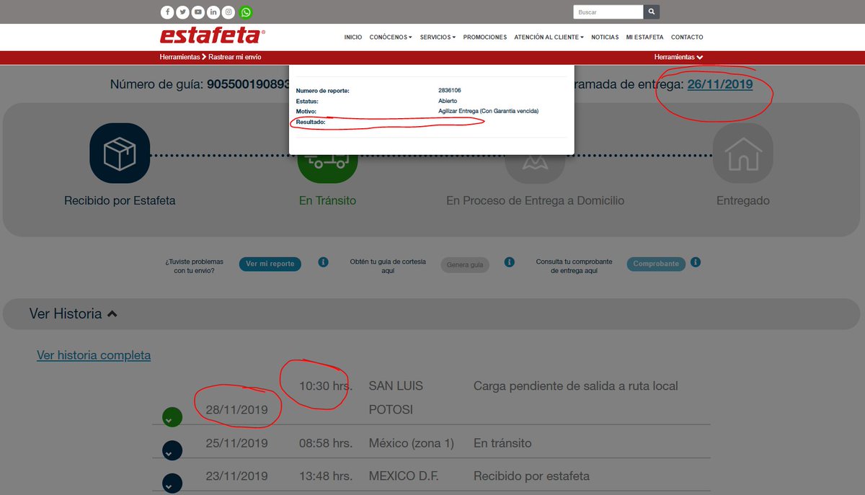Expand the 25/11/2019 history row circle
The height and width of the screenshot is (495, 865).
(172, 451)
